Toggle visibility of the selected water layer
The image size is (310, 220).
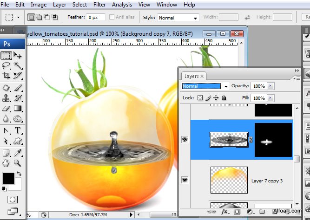185,140
